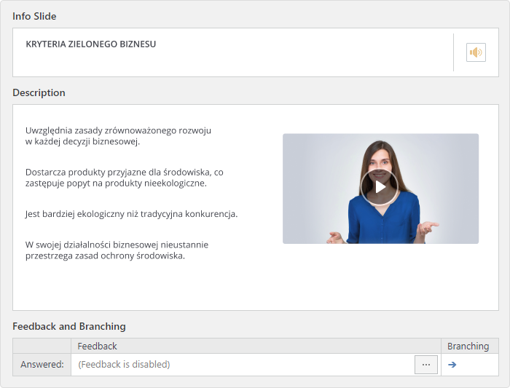Click text 'W swojej działalności biznesowej nieustannie'

[117, 245]
